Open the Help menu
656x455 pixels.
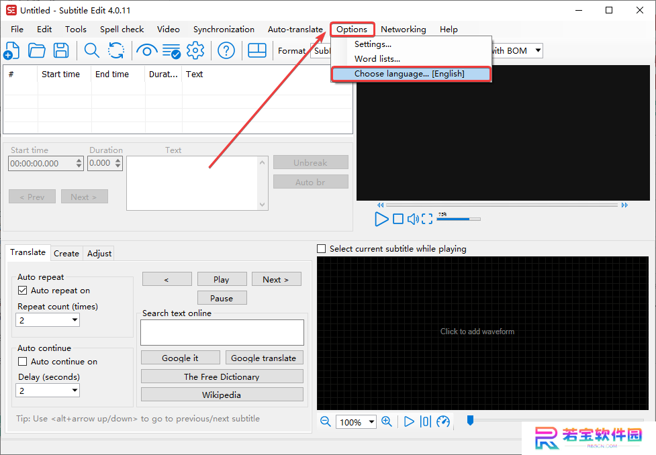tap(449, 30)
